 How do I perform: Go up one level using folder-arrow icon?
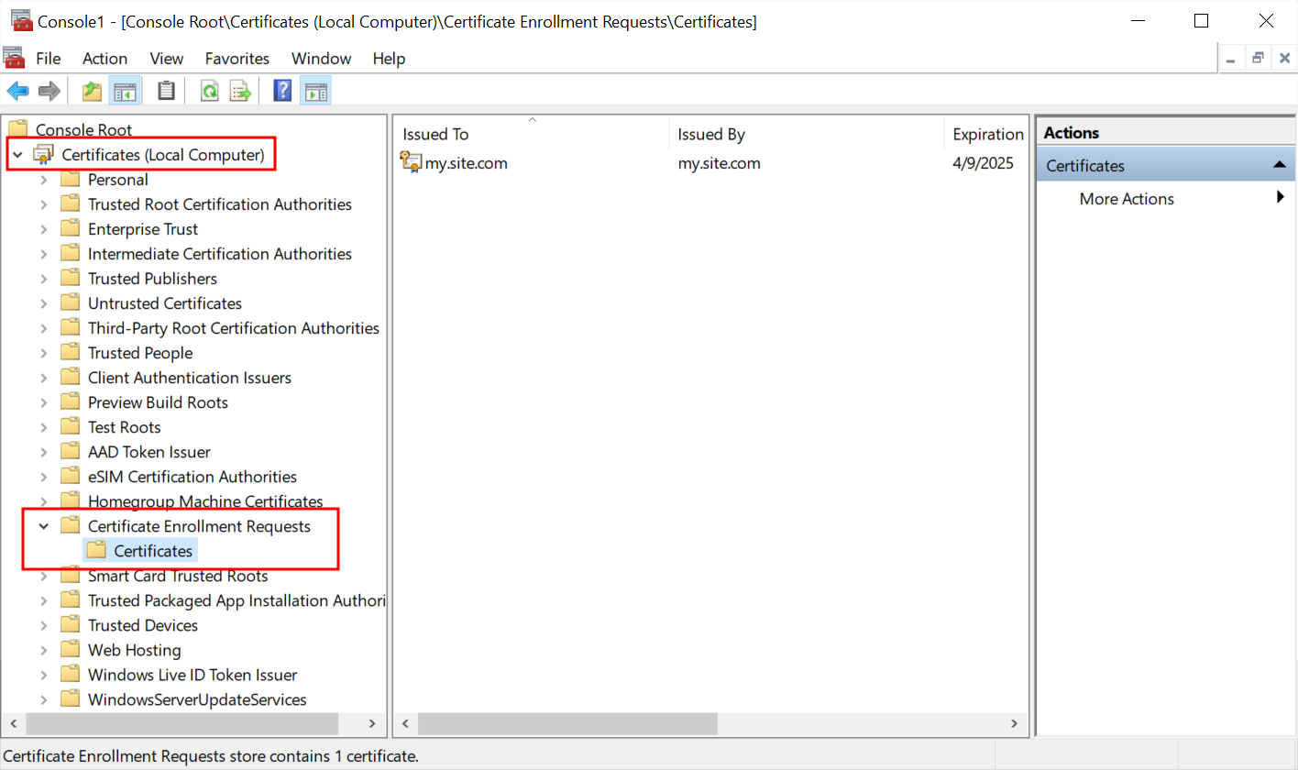tap(92, 91)
